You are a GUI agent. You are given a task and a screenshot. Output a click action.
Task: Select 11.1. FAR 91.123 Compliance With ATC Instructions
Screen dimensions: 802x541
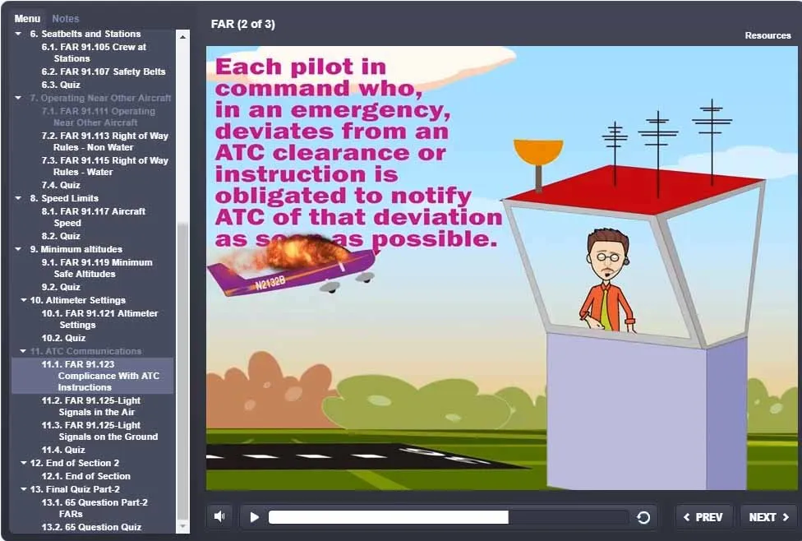point(93,376)
